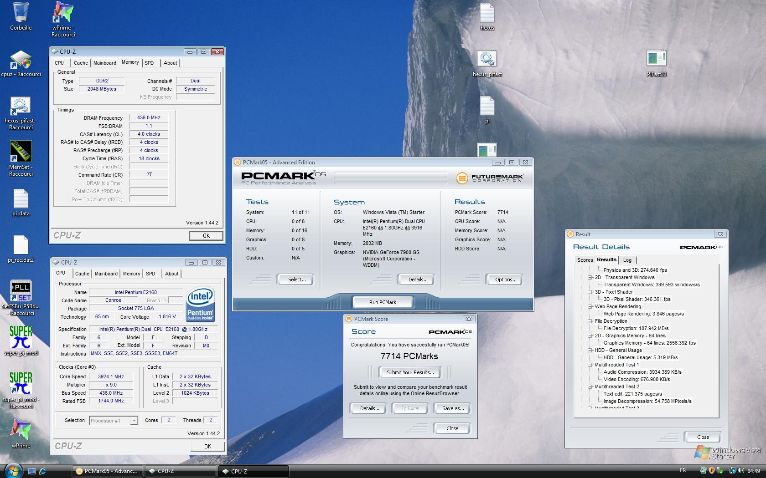The width and height of the screenshot is (766, 478).
Task: Select the hexus_pifast gear icon on desktop
Action: (x=487, y=59)
